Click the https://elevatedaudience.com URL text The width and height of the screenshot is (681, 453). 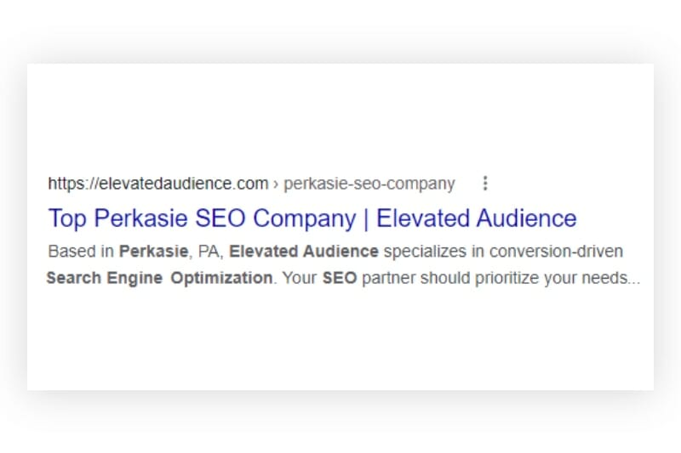point(157,184)
